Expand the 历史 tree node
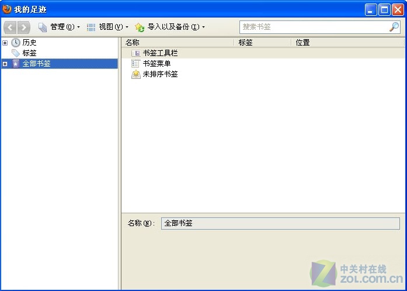 5,43
